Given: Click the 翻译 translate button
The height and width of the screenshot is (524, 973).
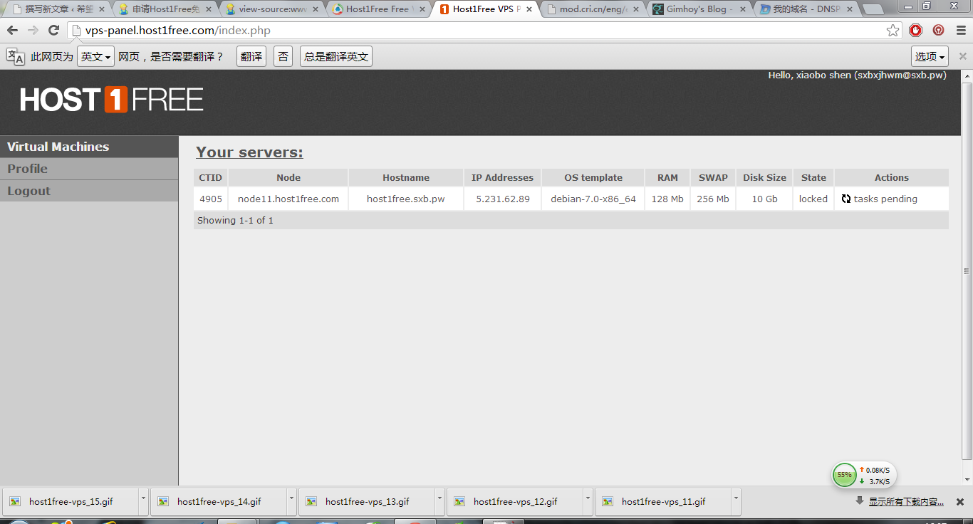Looking at the screenshot, I should 251,57.
